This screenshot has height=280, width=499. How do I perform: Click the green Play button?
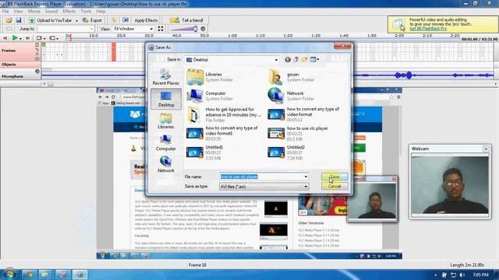pyautogui.click(x=15, y=38)
